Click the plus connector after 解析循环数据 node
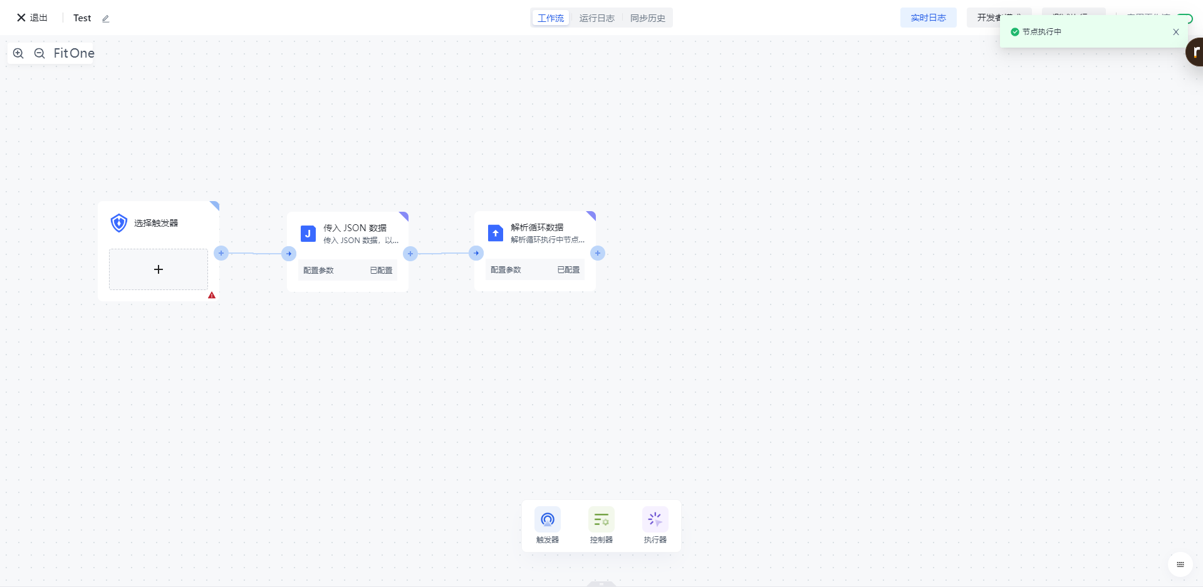 tap(598, 253)
